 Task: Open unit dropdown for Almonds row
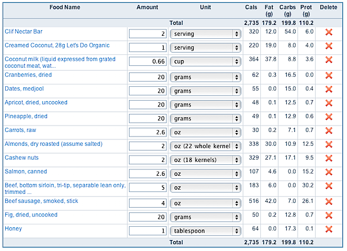pyautogui.click(x=205, y=146)
